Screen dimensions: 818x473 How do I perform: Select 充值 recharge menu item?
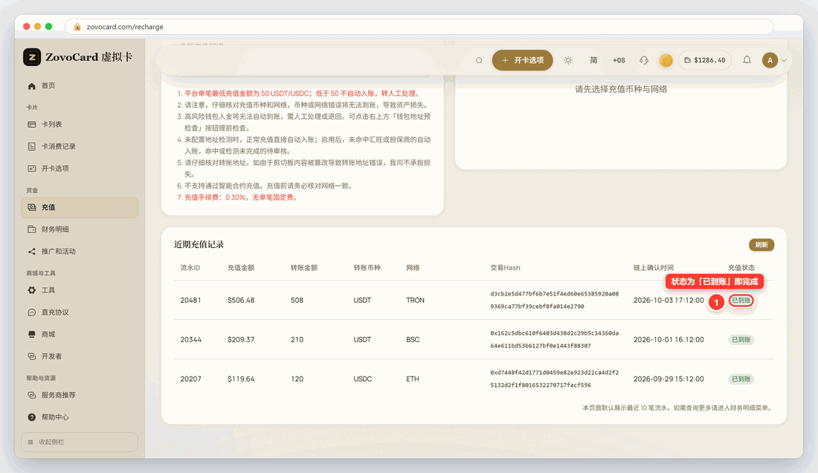click(x=80, y=207)
